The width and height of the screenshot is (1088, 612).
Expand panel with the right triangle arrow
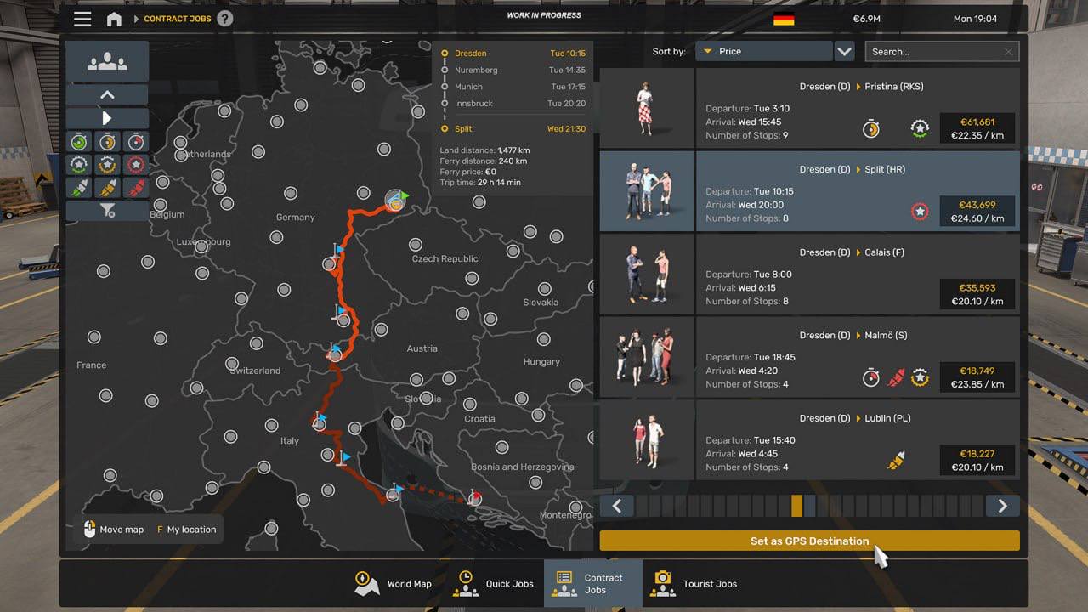[x=107, y=118]
